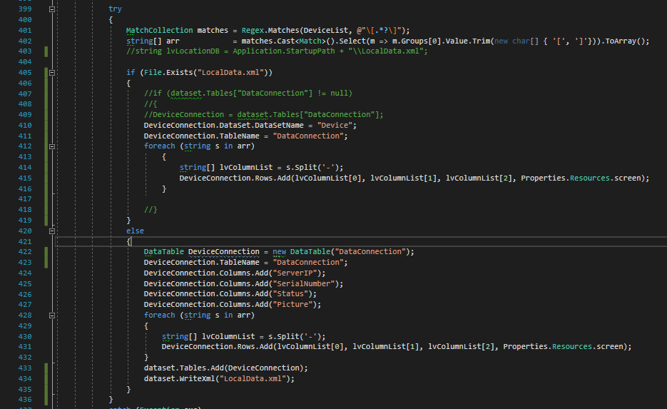
Task: Click the commented DeviceConnection assignment on line 409
Action: (263, 114)
